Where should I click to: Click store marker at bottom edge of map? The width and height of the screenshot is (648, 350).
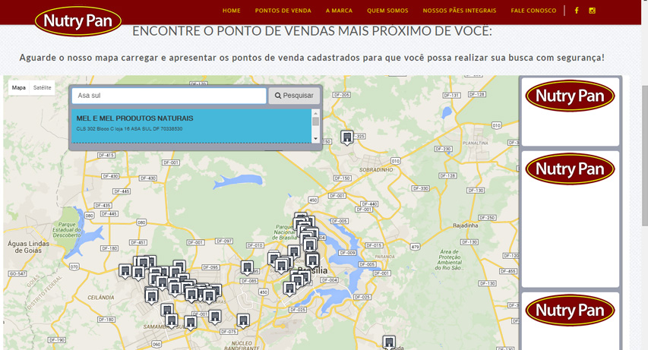pyautogui.click(x=389, y=342)
